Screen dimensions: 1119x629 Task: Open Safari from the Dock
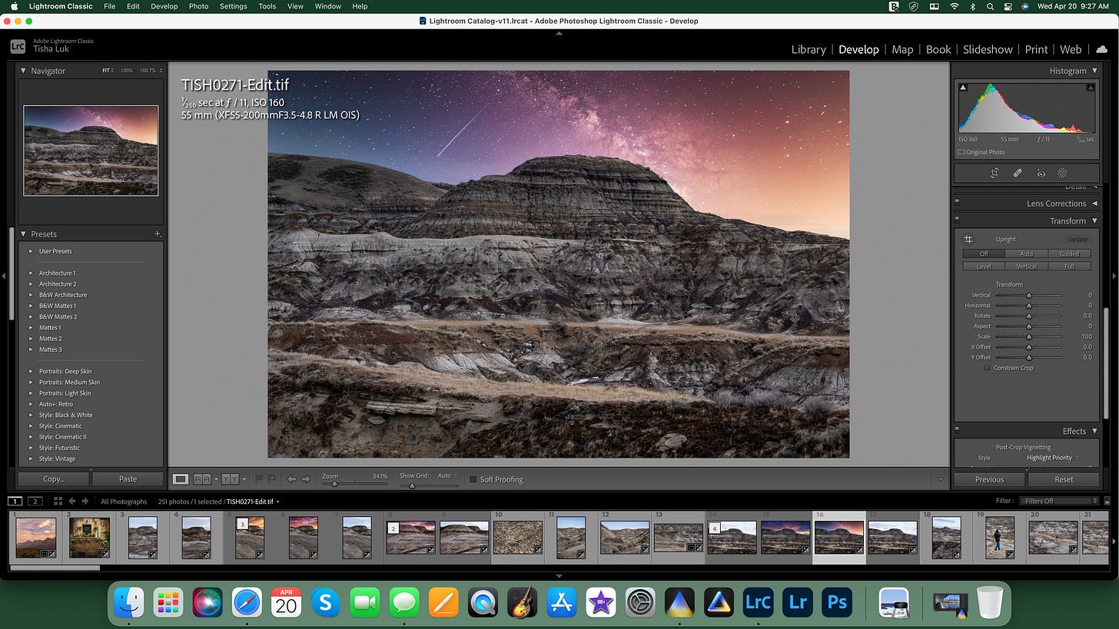point(247,602)
